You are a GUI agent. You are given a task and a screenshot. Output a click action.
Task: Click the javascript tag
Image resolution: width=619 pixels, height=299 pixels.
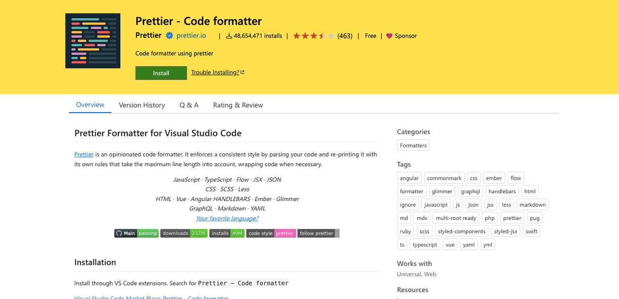coord(436,205)
